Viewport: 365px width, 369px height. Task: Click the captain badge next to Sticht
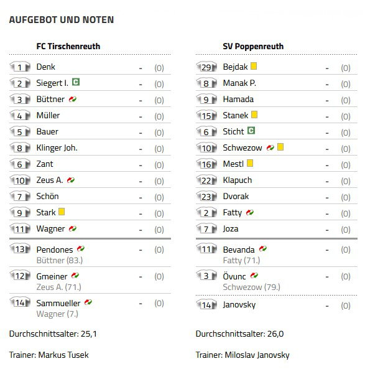251,131
